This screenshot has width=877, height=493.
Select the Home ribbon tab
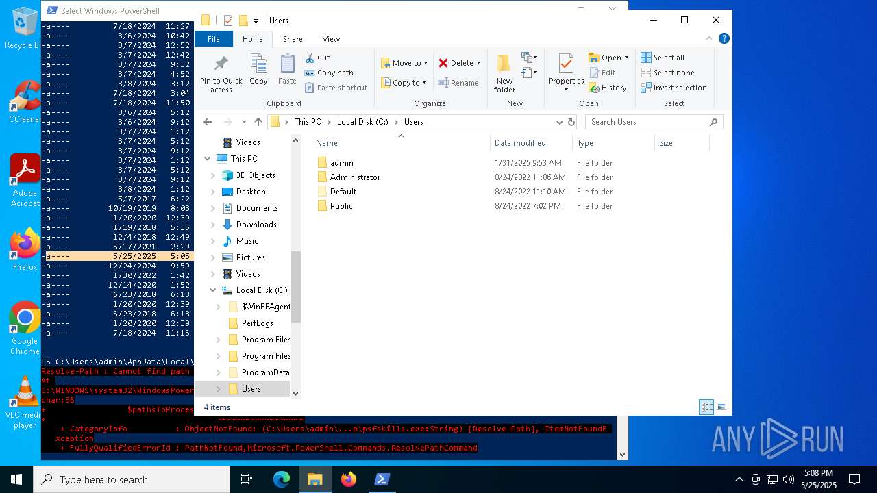click(252, 39)
